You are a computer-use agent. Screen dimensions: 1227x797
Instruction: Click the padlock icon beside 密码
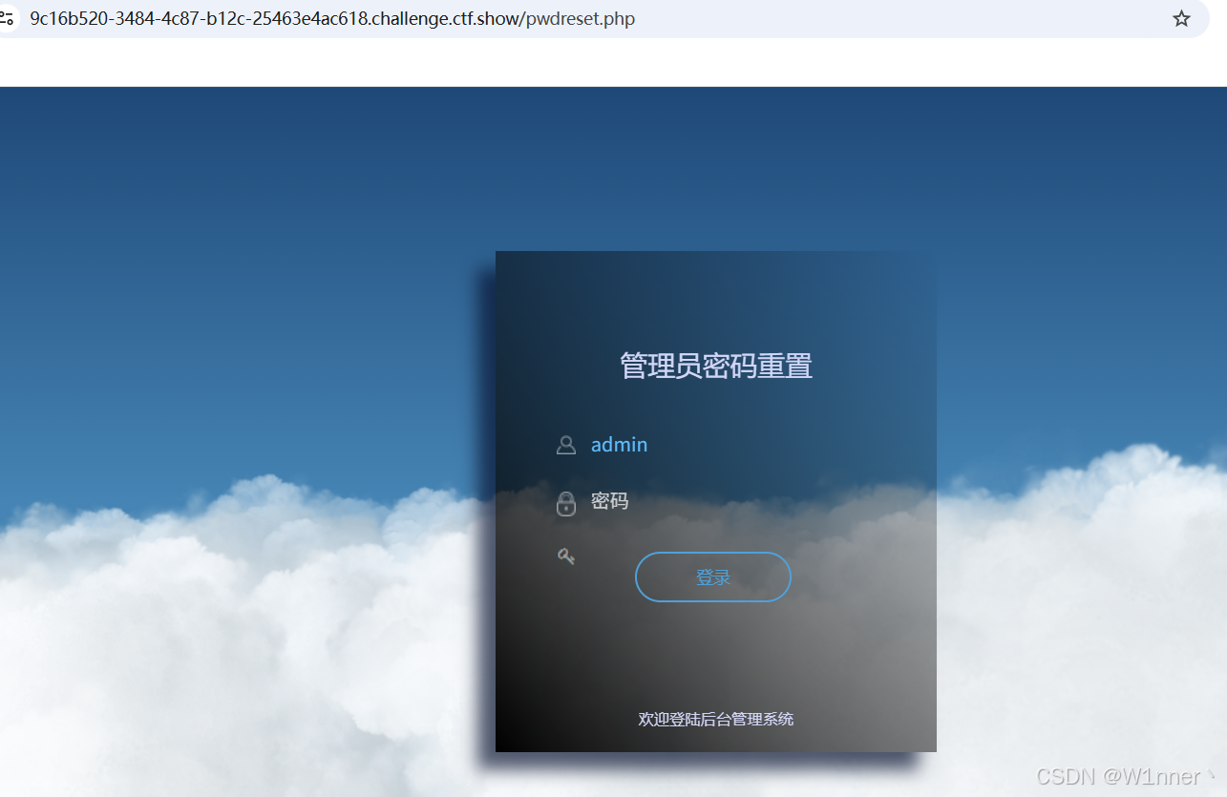point(566,503)
